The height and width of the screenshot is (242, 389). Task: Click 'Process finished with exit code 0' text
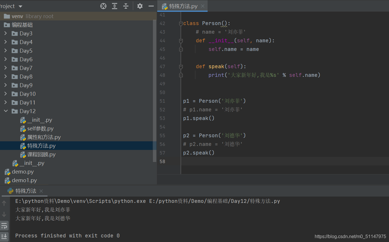pyautogui.click(x=67, y=236)
